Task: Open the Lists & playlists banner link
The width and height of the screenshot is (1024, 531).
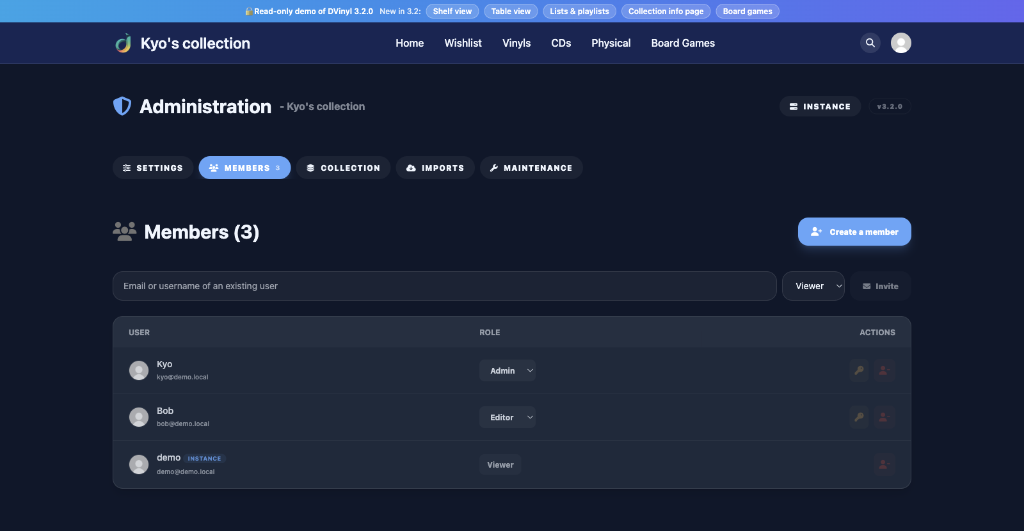Action: (580, 11)
